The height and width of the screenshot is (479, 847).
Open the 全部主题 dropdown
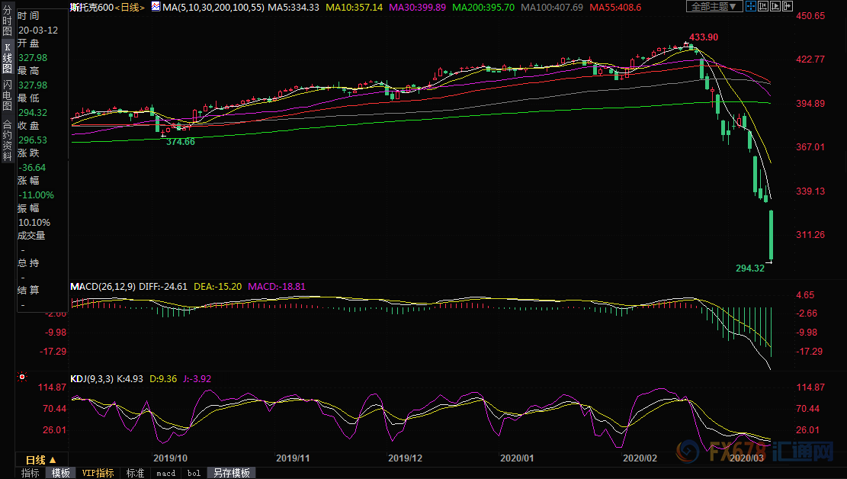click(714, 7)
